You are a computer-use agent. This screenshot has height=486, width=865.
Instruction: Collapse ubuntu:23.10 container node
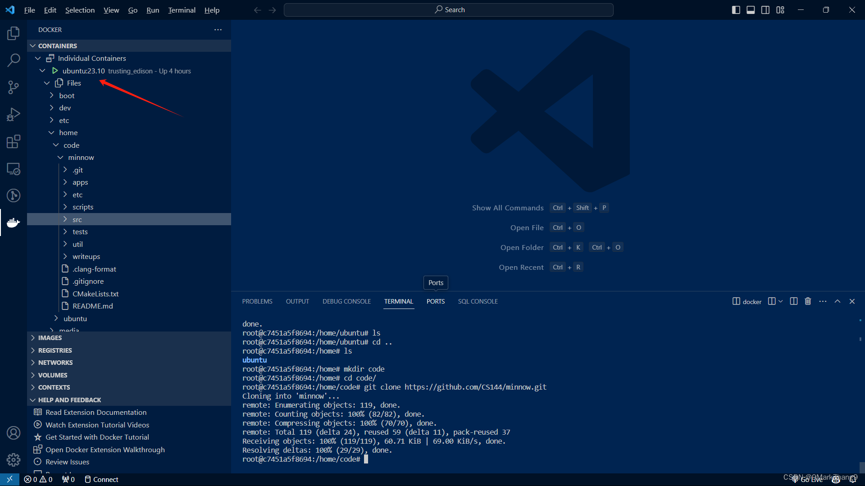pyautogui.click(x=42, y=71)
